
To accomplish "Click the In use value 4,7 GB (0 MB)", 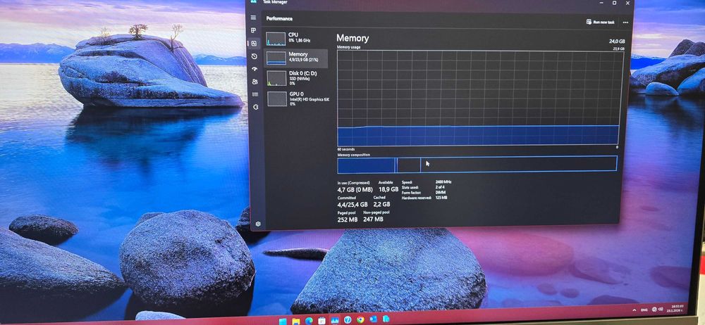I will [x=355, y=189].
